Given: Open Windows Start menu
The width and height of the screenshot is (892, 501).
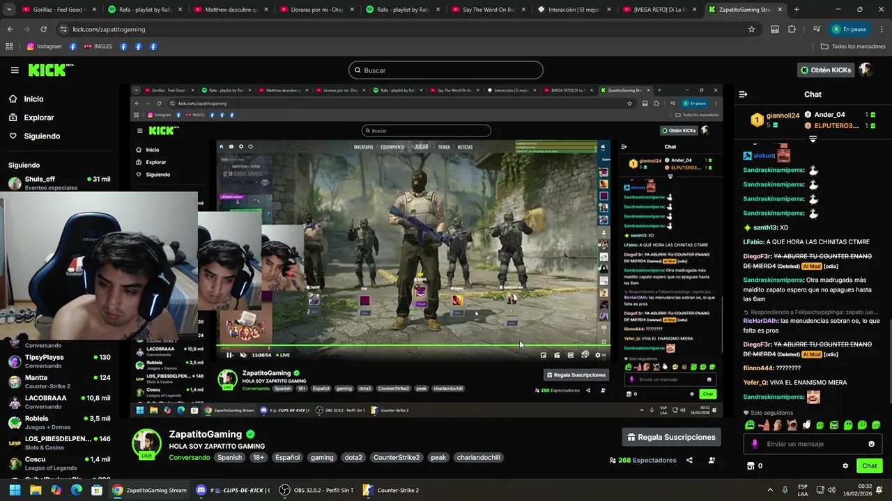Looking at the screenshot, I should click(15, 490).
